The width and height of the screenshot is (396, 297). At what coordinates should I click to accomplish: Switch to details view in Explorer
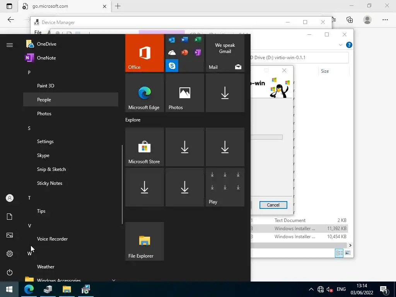click(339, 253)
